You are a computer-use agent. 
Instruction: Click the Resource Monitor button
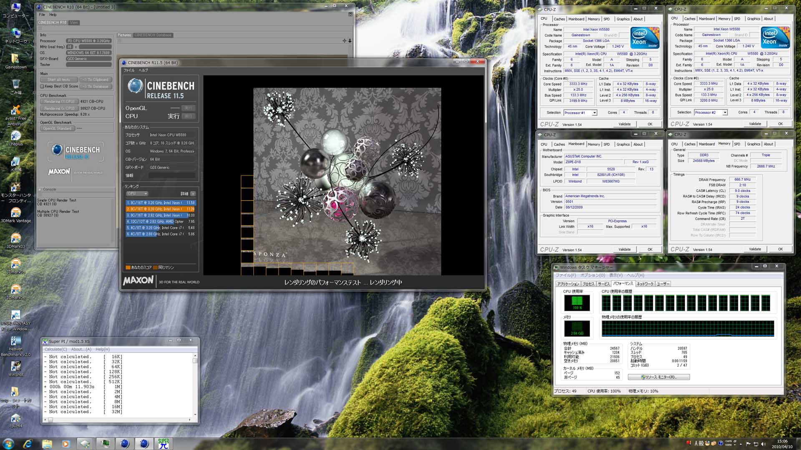coord(659,377)
